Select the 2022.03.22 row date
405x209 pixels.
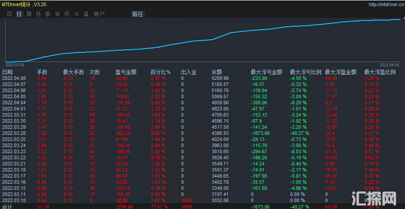[14, 158]
